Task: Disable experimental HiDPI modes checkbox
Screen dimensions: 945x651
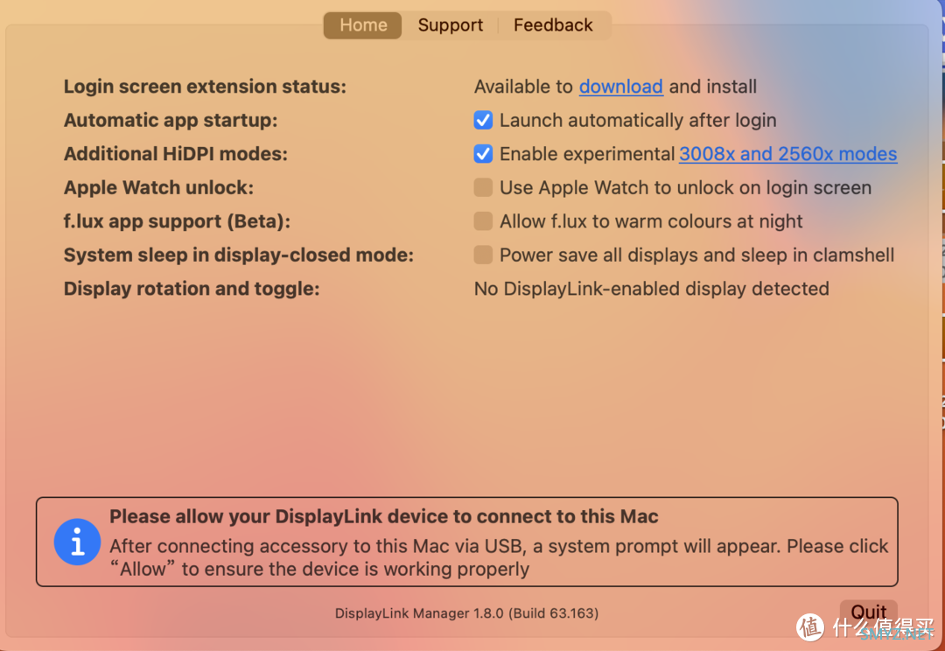Action: pos(483,154)
